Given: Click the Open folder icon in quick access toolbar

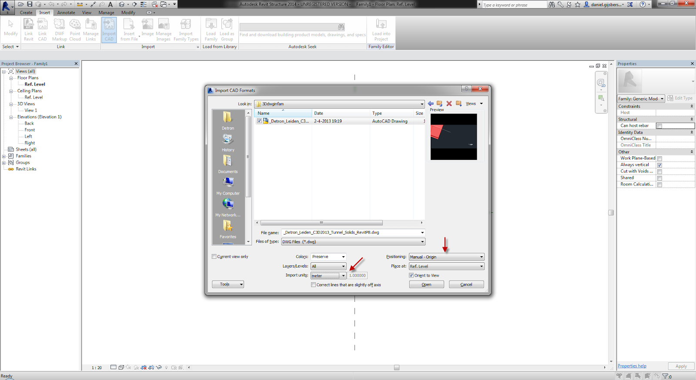Looking at the screenshot, I should point(20,4).
